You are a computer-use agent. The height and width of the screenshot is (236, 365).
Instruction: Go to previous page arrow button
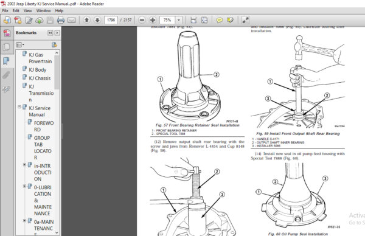tap(86, 20)
